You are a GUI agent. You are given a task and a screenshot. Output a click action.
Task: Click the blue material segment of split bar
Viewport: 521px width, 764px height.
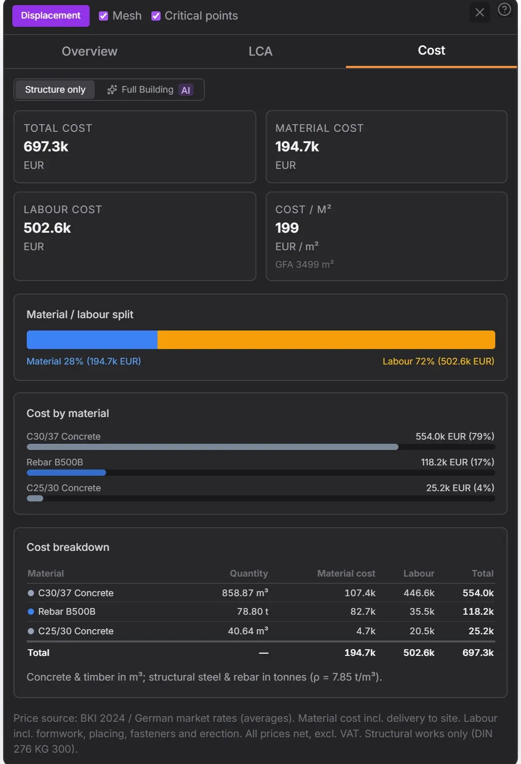(92, 340)
